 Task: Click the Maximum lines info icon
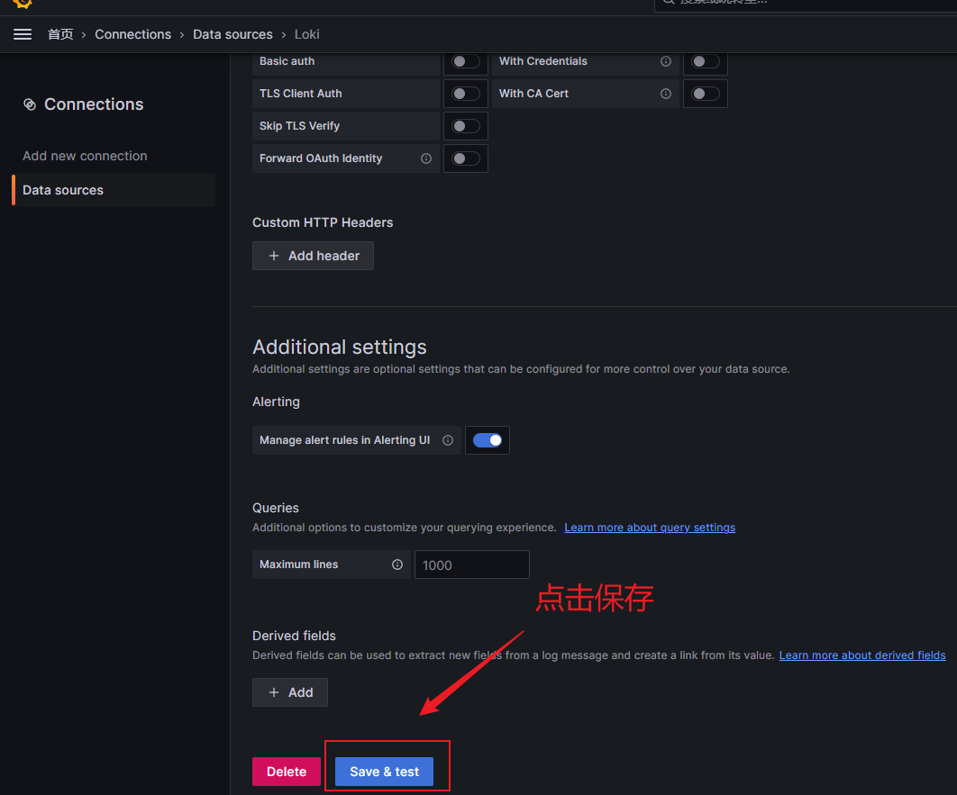coord(397,565)
